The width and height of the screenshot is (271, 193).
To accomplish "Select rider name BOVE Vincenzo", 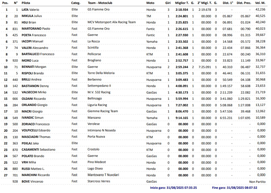I will tap(32, 182).
